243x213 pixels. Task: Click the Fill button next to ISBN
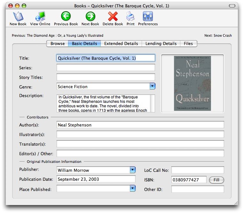(x=216, y=180)
